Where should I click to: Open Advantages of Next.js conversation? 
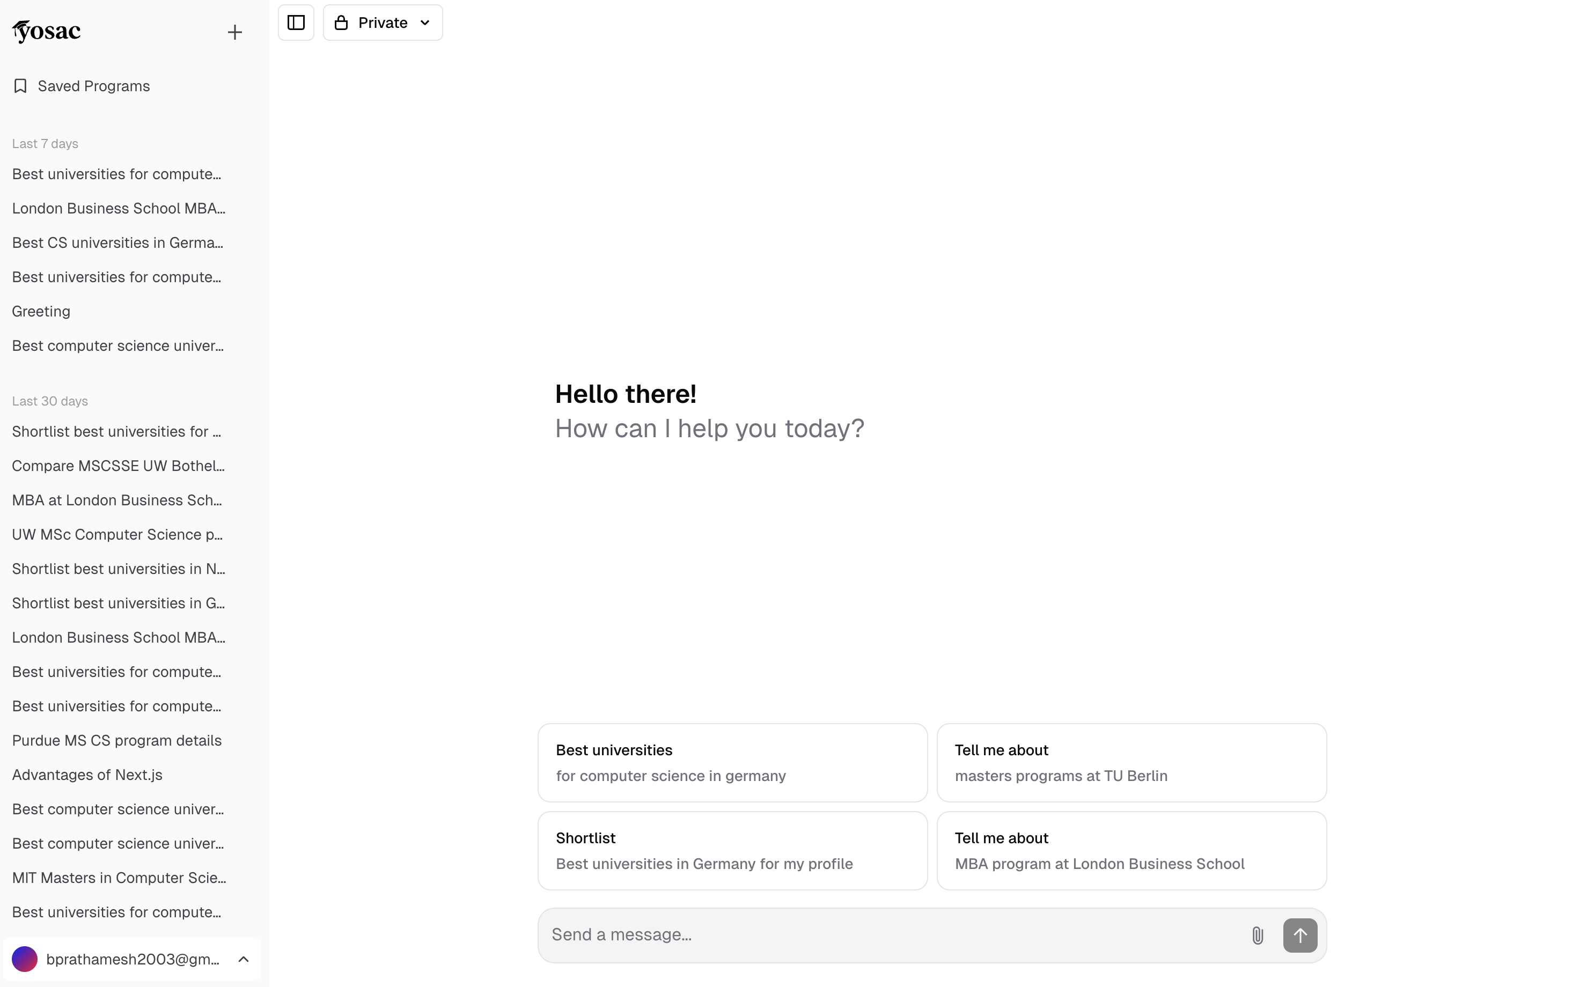[x=87, y=775]
